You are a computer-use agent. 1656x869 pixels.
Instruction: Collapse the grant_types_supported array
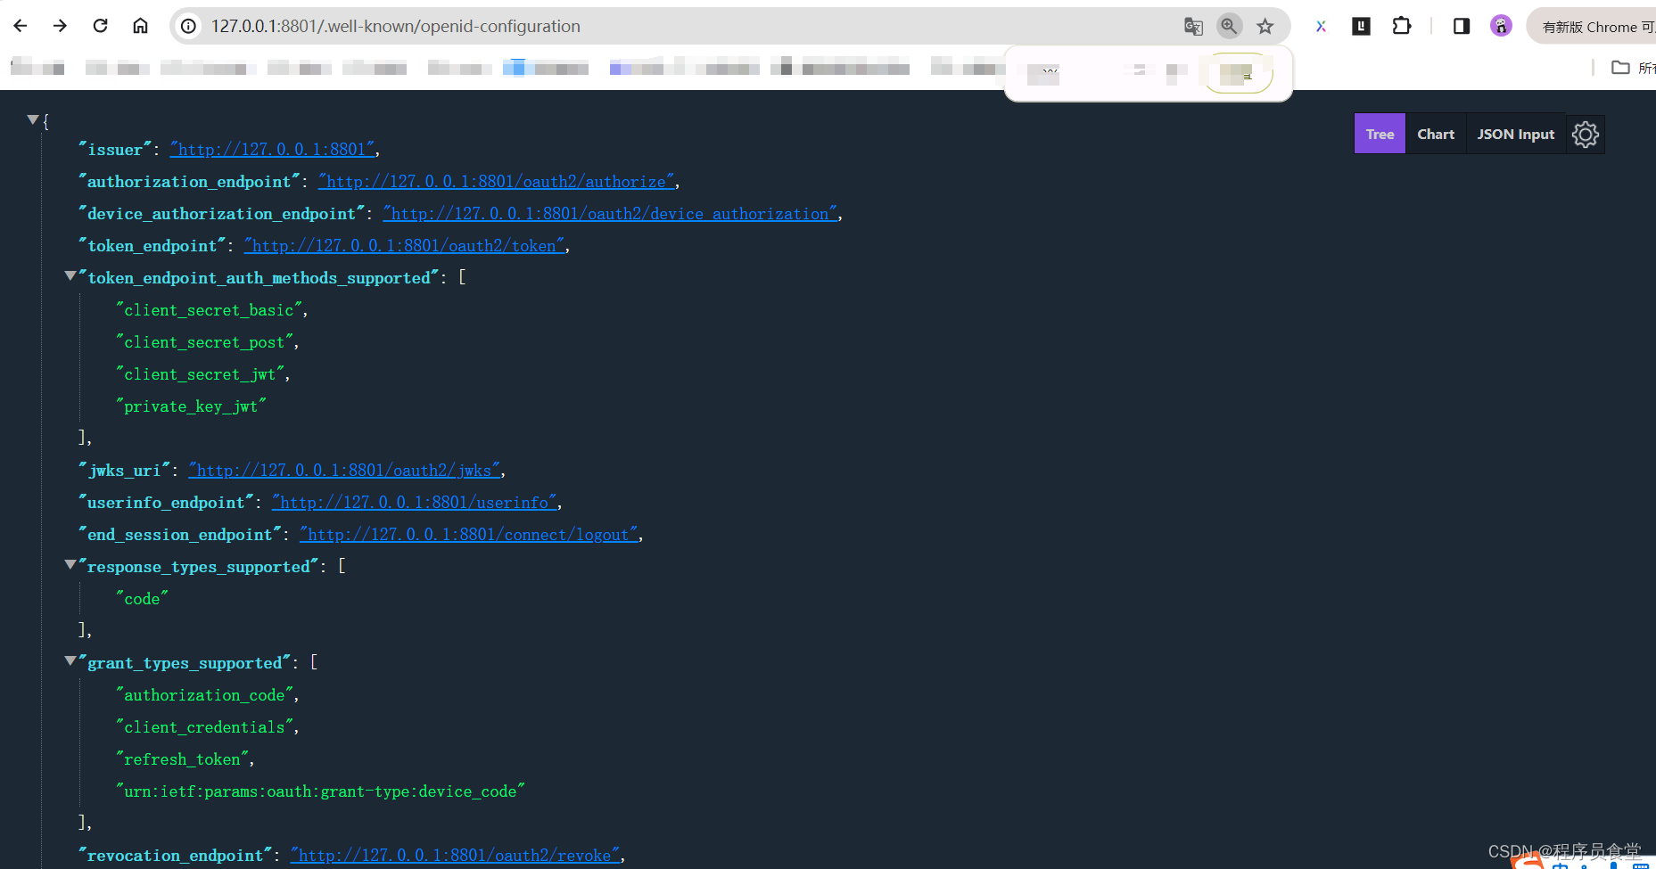click(70, 660)
